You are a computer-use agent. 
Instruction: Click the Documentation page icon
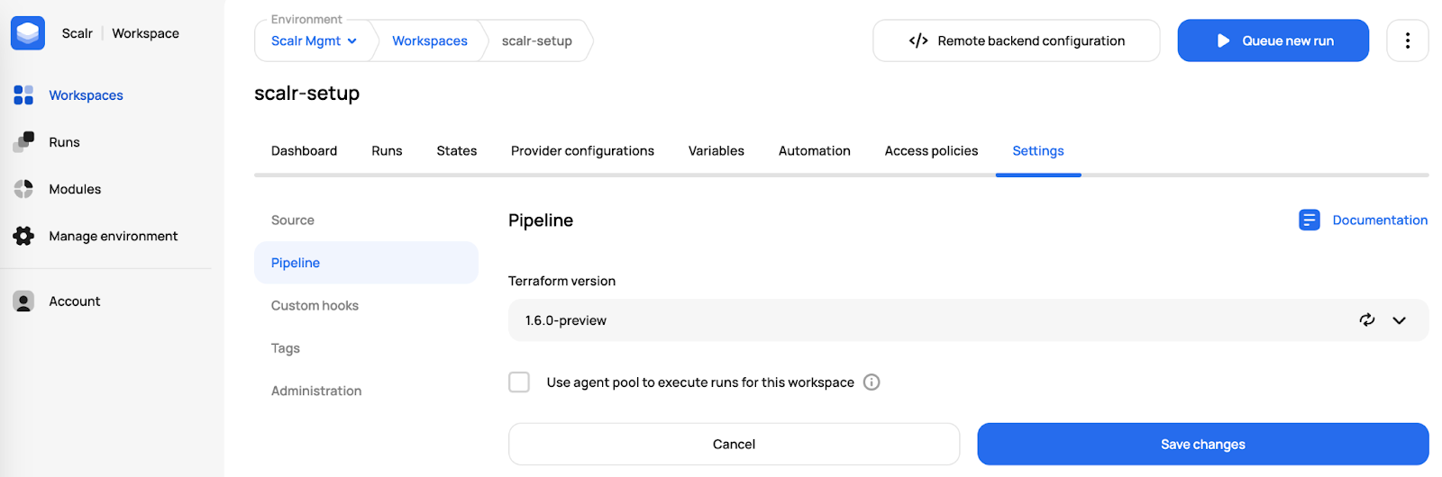pyautogui.click(x=1309, y=220)
